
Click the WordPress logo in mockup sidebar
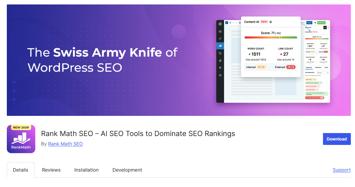[220, 24]
